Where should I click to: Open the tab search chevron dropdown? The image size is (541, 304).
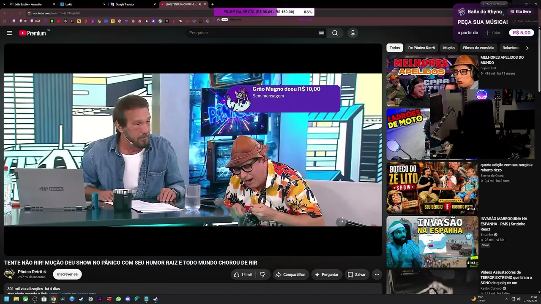pos(4,4)
